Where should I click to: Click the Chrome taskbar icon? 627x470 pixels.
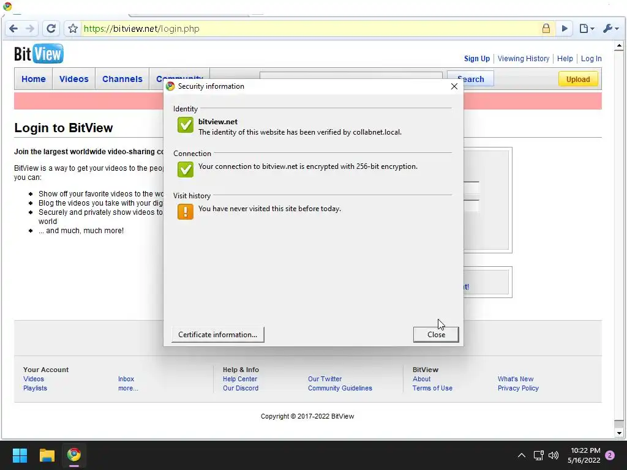(x=73, y=455)
